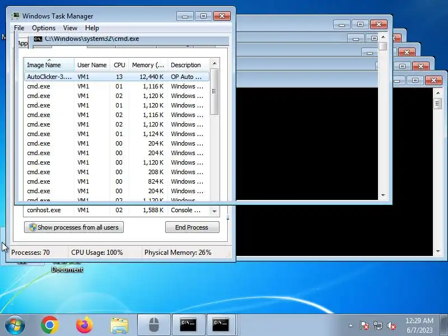This screenshot has height=336, width=448.
Task: Select the second cmd taskbar button
Action: (x=221, y=325)
